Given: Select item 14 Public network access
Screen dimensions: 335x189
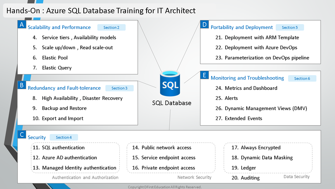Looking at the screenshot, I should (162, 147).
